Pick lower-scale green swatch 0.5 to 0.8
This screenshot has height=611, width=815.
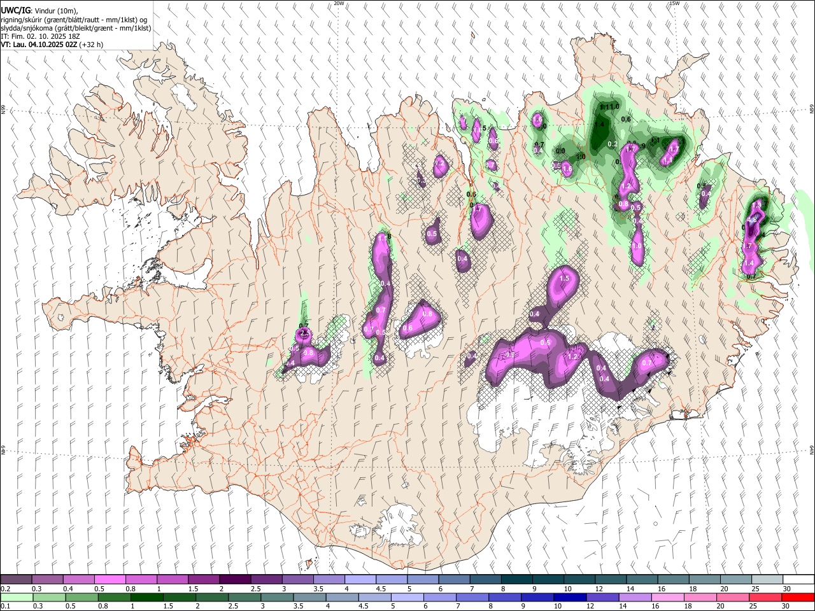coord(81,597)
